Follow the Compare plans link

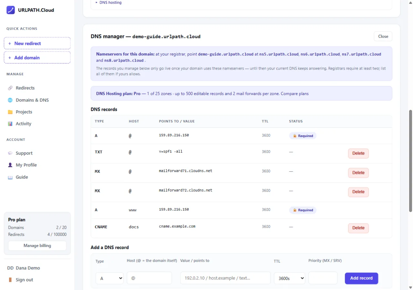[x=295, y=94]
